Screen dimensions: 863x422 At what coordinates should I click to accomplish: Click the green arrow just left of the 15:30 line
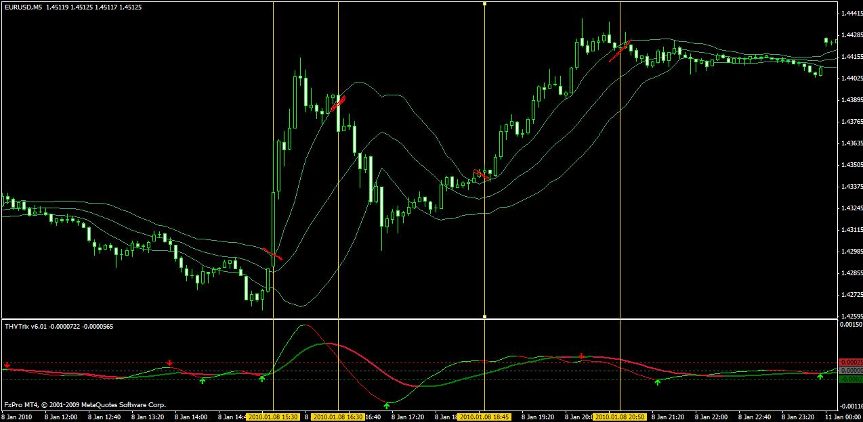pyautogui.click(x=262, y=378)
